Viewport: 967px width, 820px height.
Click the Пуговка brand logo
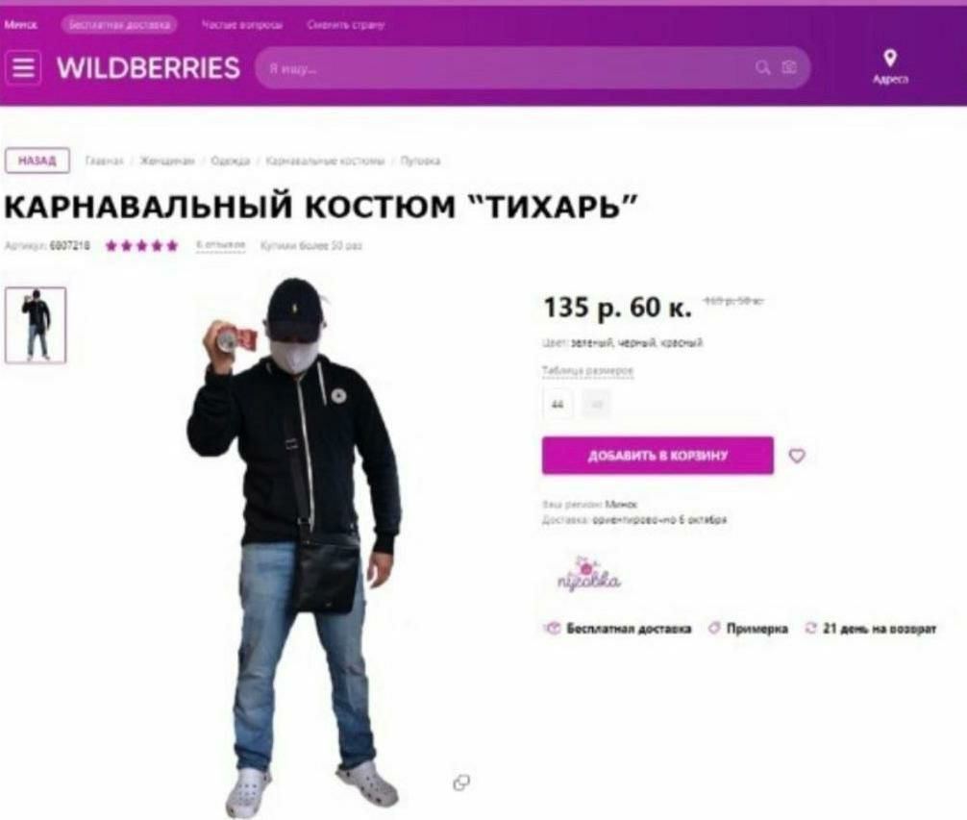click(588, 574)
